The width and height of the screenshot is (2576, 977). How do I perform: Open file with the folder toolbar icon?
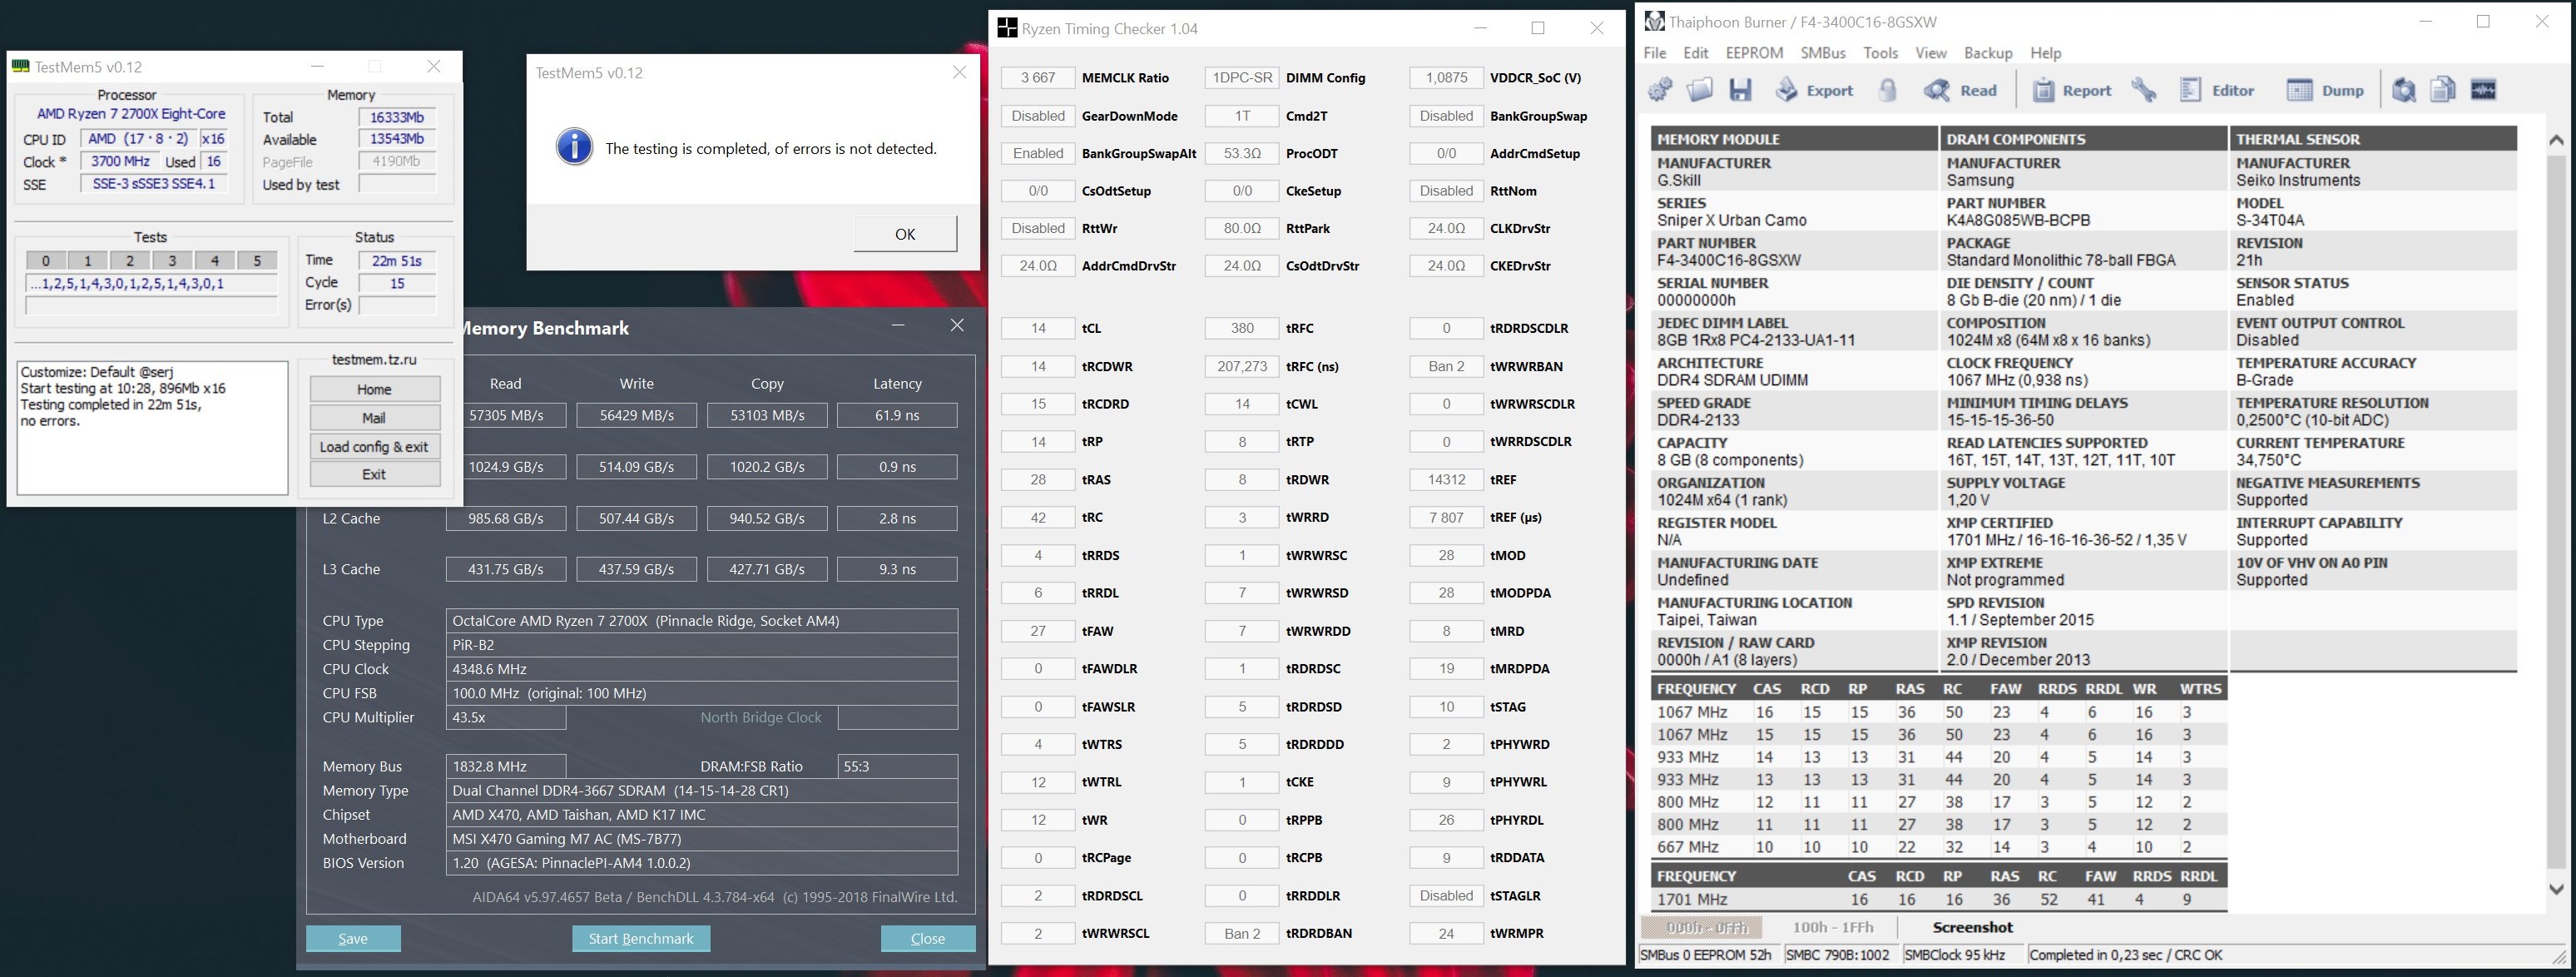1700,90
